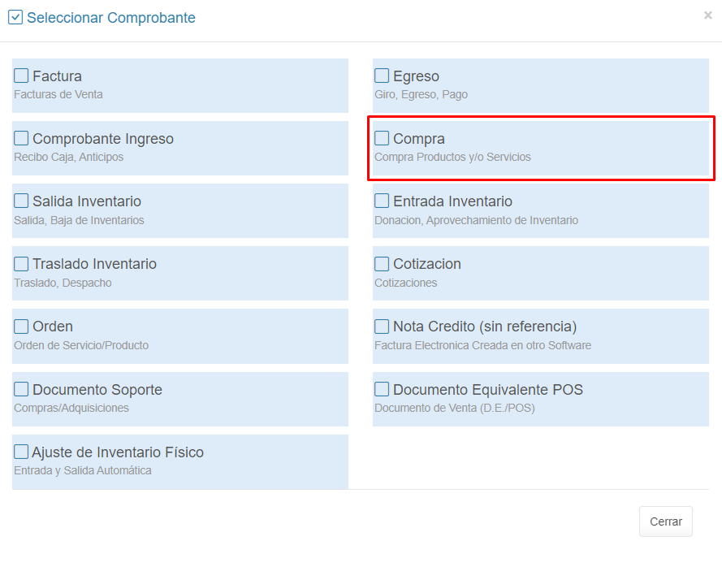Check the Orden checkbox
722x571 pixels.
[x=21, y=327]
